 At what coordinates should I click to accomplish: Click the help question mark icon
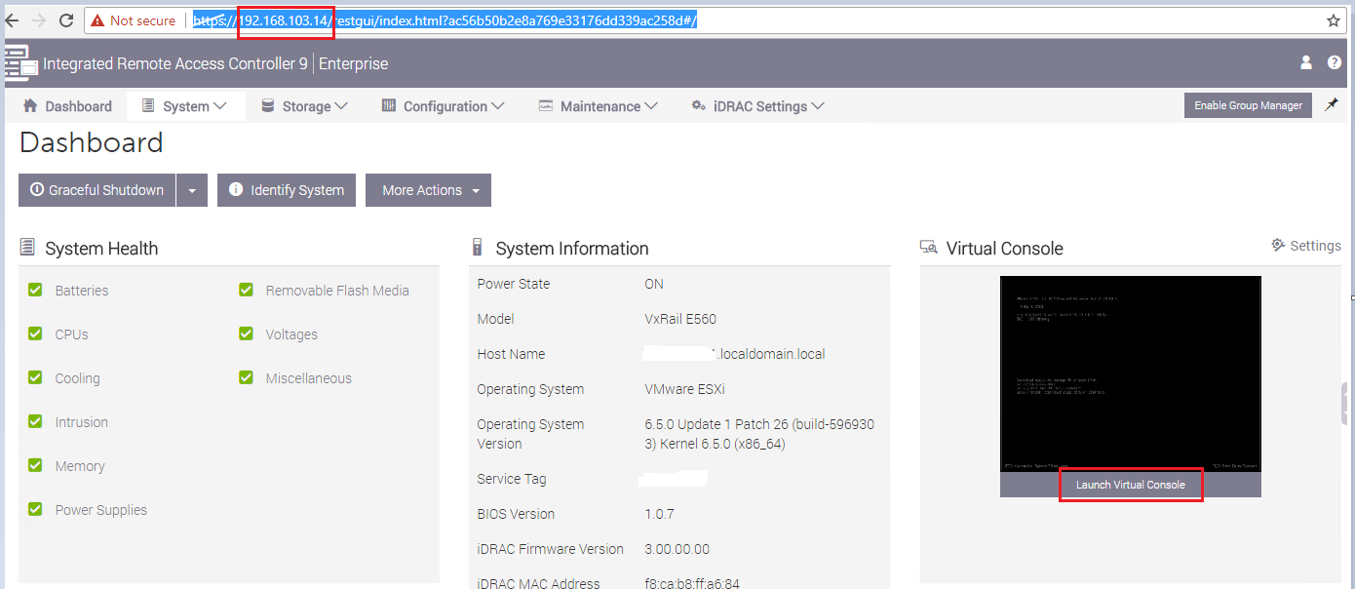pyautogui.click(x=1335, y=62)
